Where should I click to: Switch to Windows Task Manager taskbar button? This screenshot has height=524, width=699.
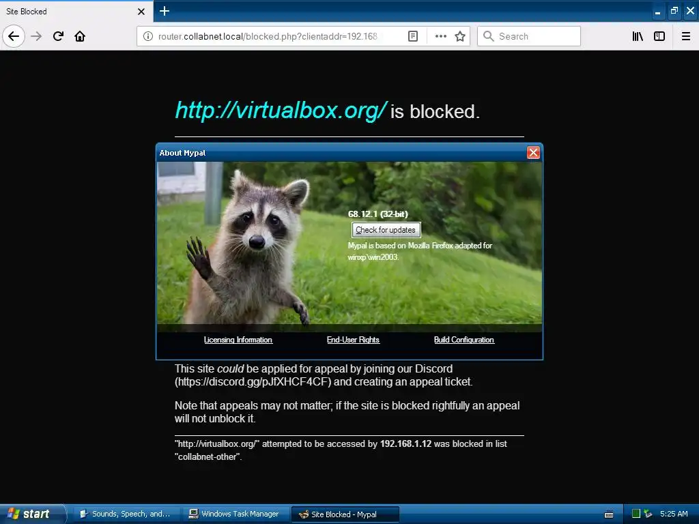[x=236, y=514]
